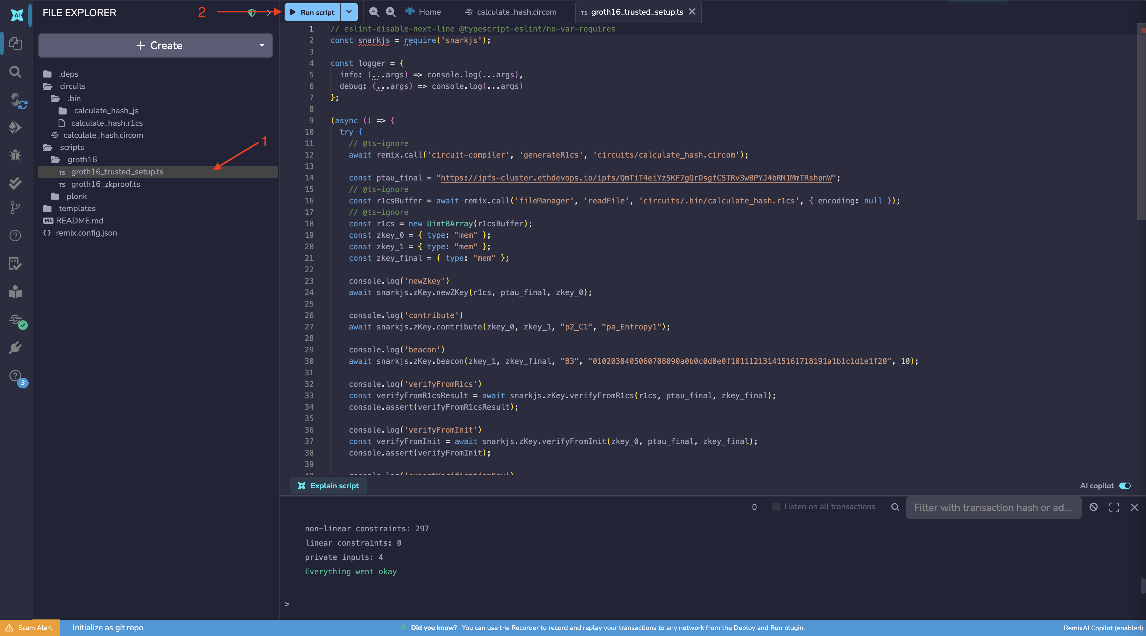Close the groth16_trusted_setup.ts tab
The image size is (1146, 636).
point(692,12)
